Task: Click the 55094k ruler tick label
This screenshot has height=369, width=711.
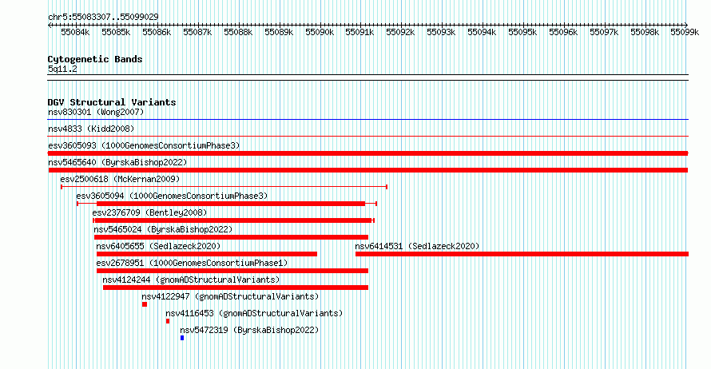Action: 482,32
